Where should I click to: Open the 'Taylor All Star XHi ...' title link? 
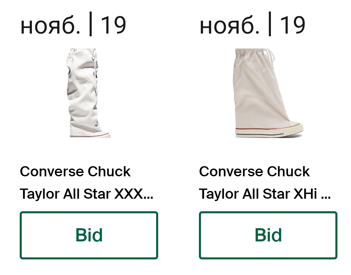[265, 194]
